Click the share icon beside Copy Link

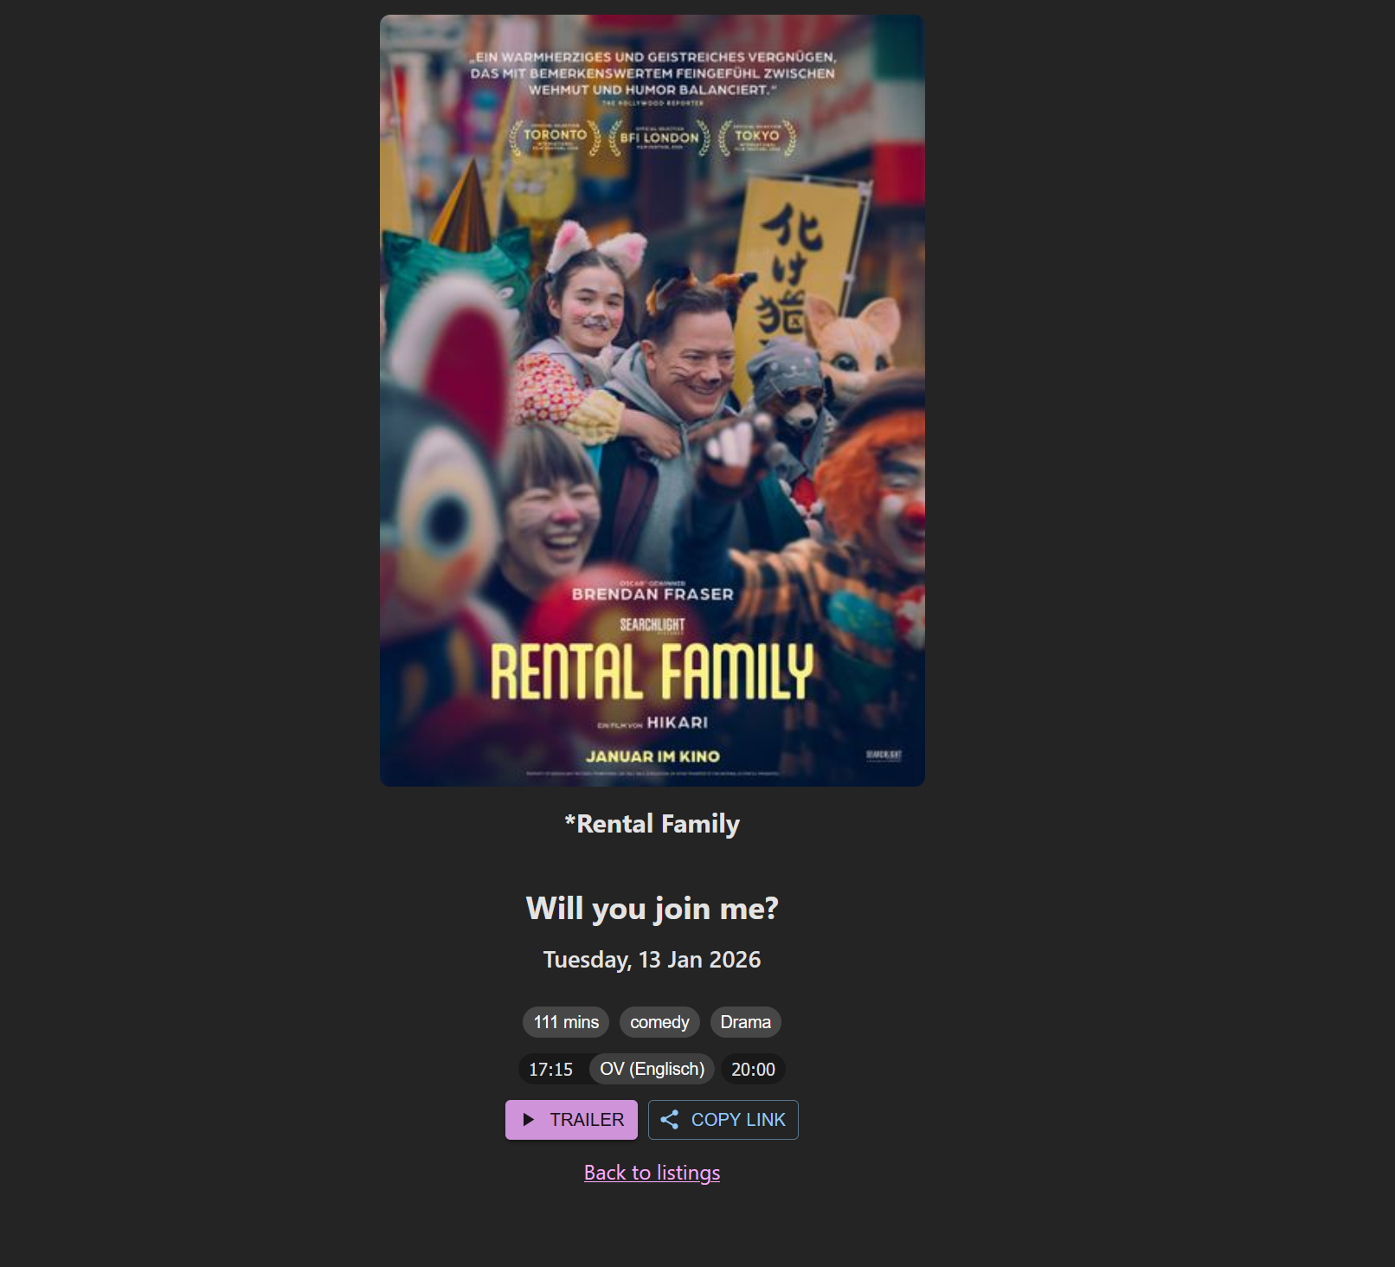click(669, 1120)
